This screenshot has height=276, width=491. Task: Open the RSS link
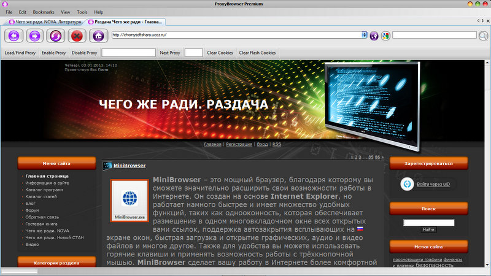(x=277, y=144)
